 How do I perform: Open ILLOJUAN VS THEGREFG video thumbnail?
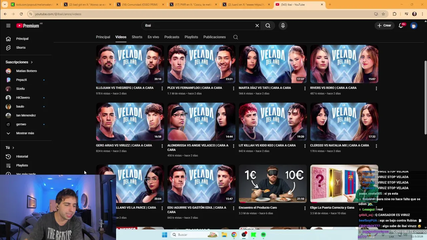130,64
